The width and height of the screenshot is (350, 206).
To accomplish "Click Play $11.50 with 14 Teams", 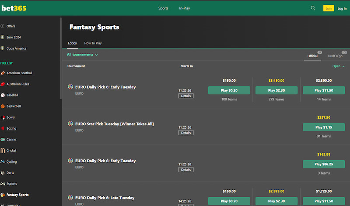I will (x=324, y=90).
